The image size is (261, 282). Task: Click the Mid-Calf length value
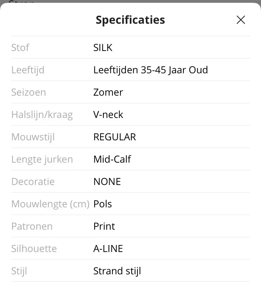coord(112,159)
